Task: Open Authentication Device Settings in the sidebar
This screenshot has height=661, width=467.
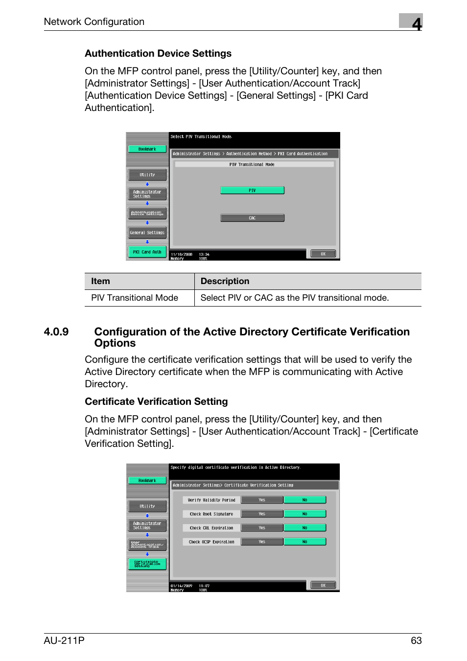Action: (x=147, y=213)
